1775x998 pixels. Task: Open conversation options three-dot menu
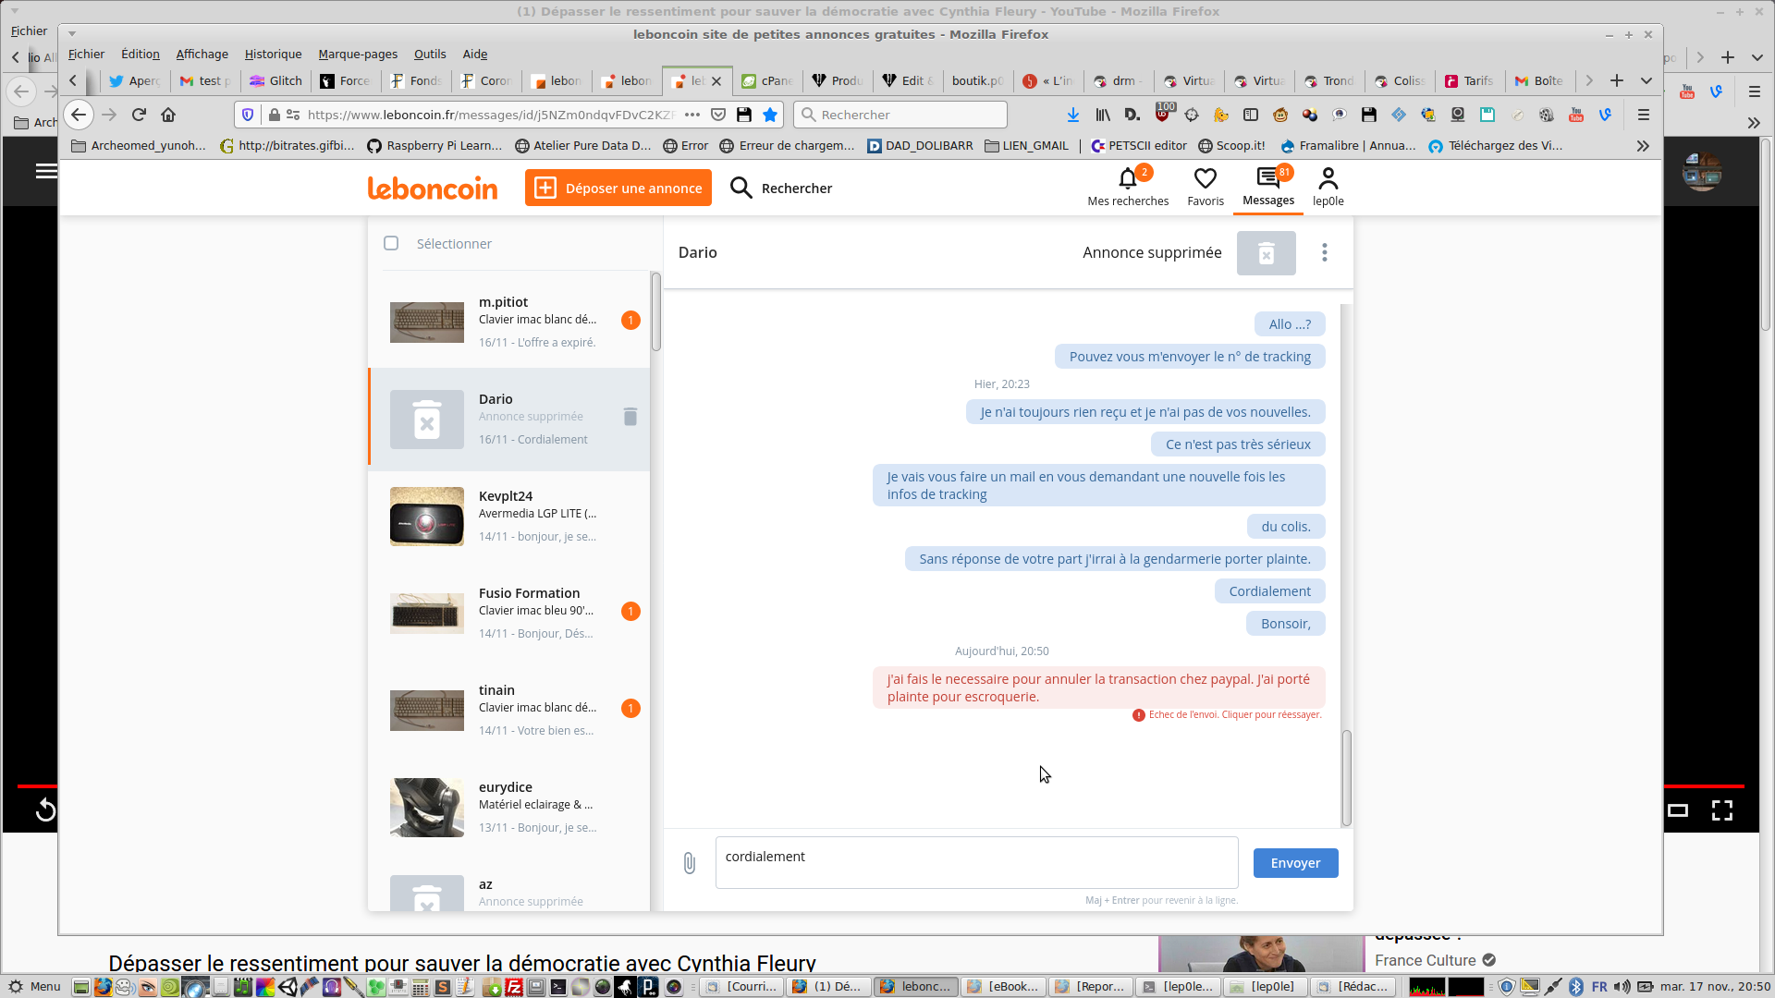(1324, 252)
